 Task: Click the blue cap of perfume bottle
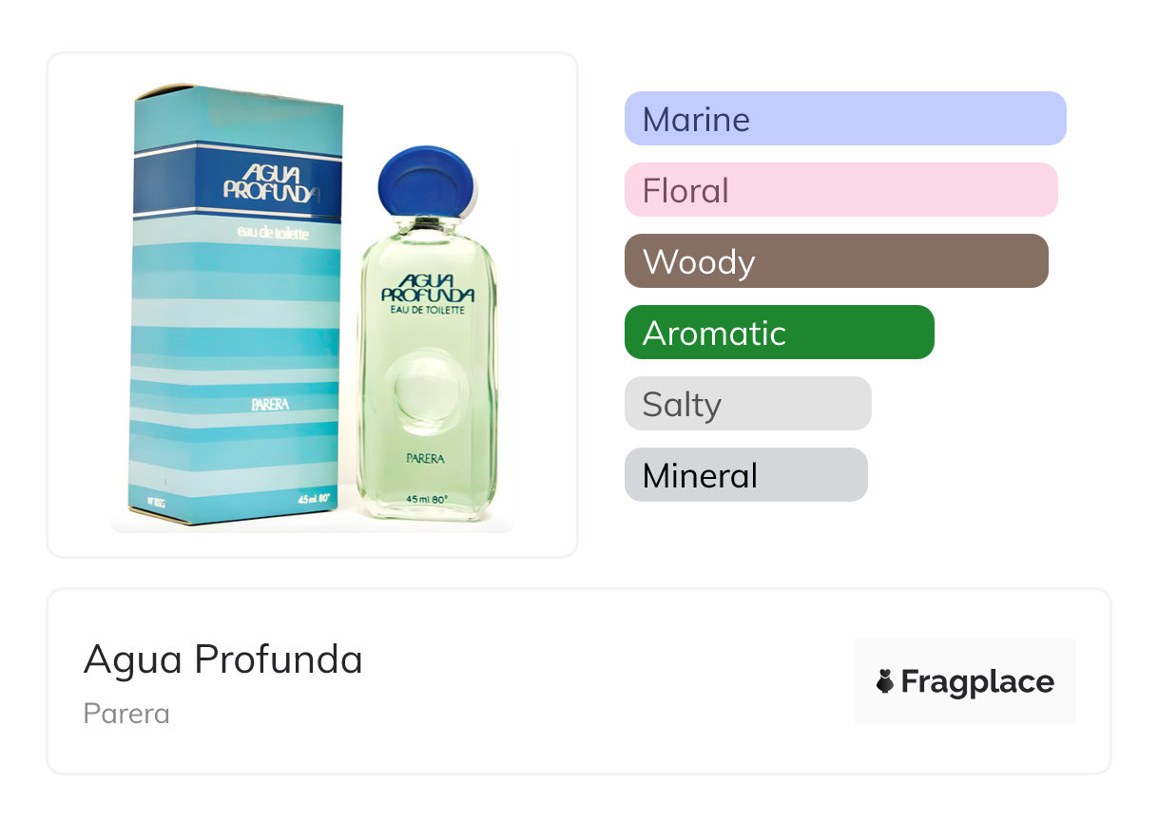tap(424, 180)
